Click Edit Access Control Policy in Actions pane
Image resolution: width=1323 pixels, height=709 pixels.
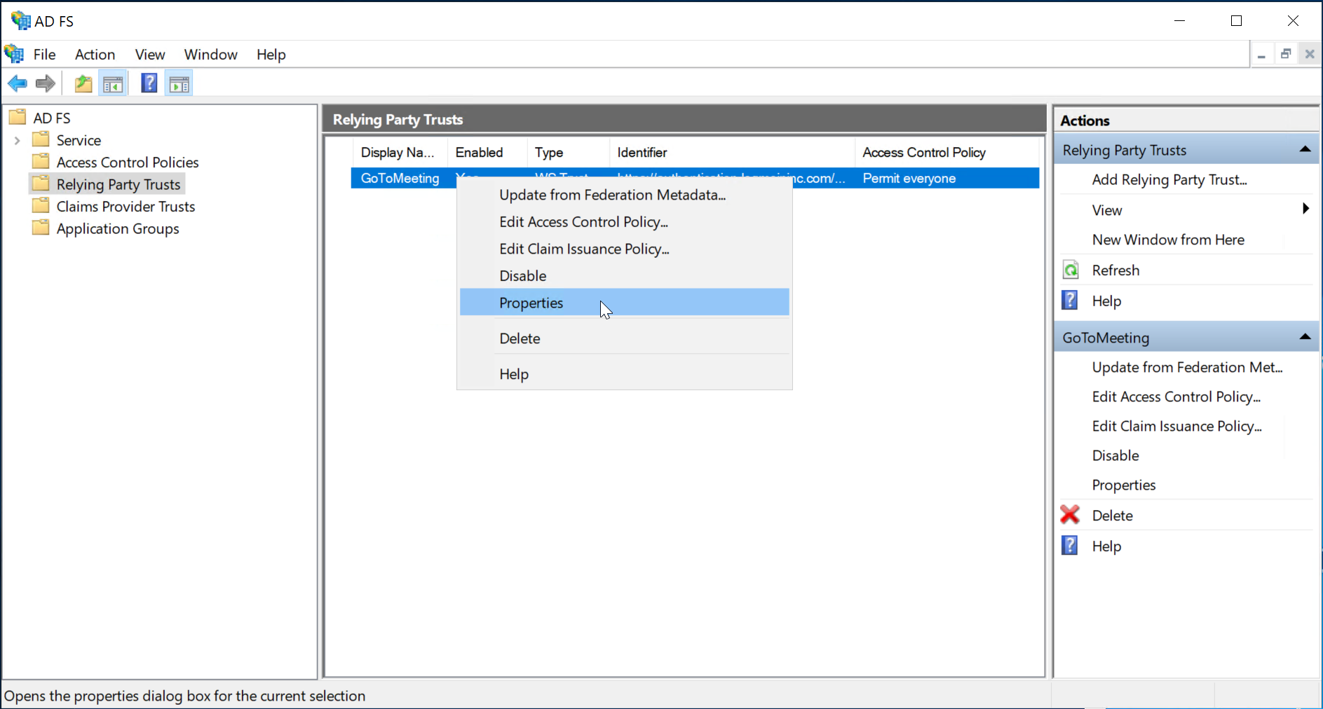(1176, 397)
